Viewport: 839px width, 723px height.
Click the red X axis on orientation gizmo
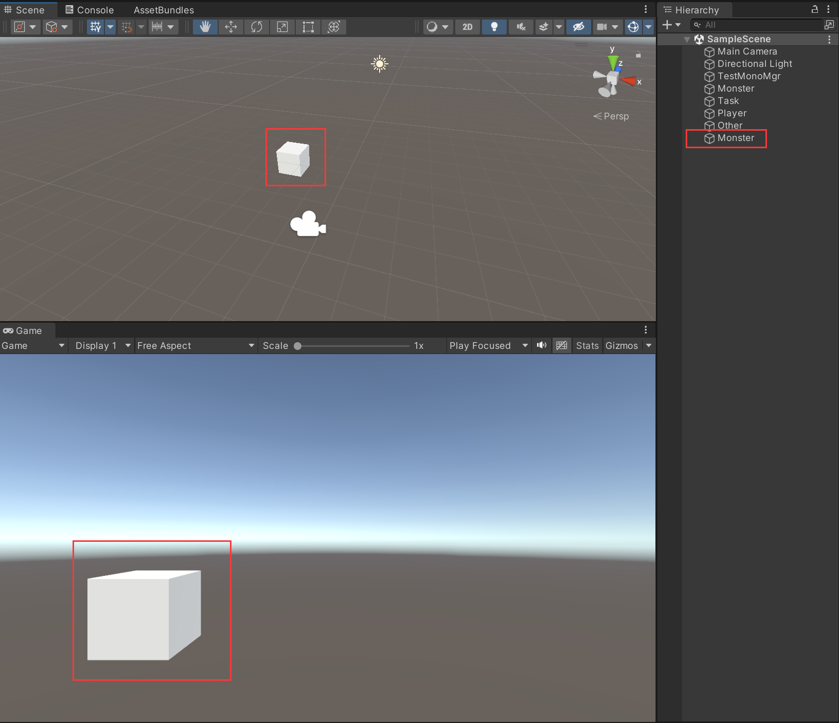click(628, 81)
